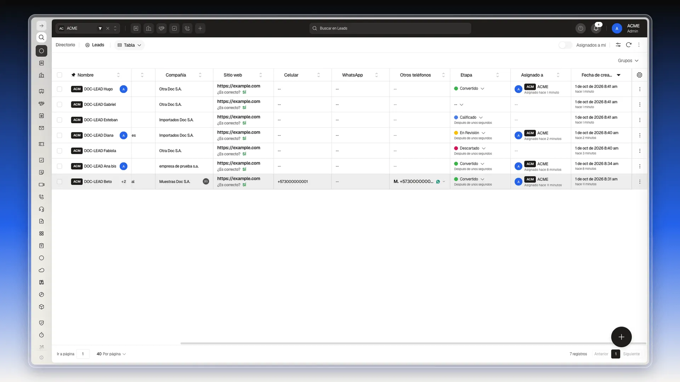Viewport: 680px width, 382px height.
Task: Toggle the Asignados a mí switch
Action: tap(565, 45)
